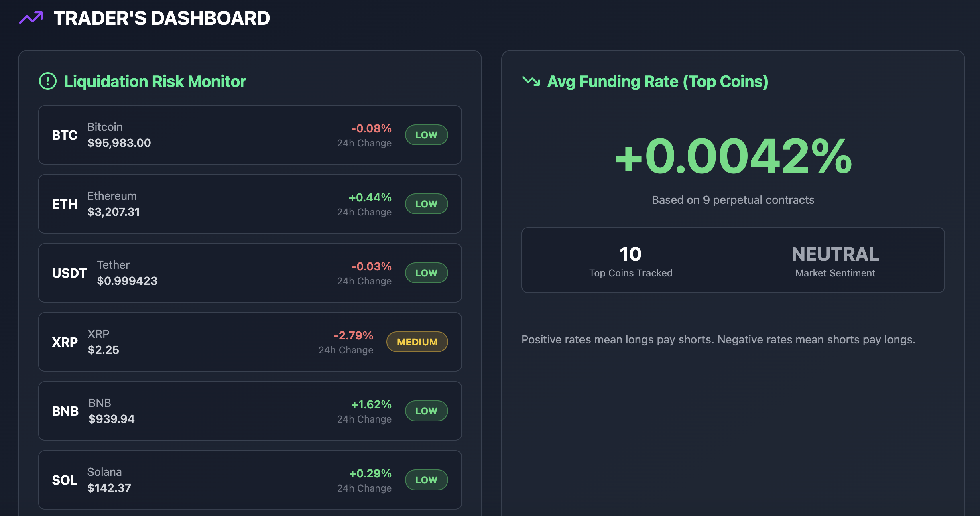980x516 pixels.
Task: Expand the BNB row for details
Action: pos(249,411)
